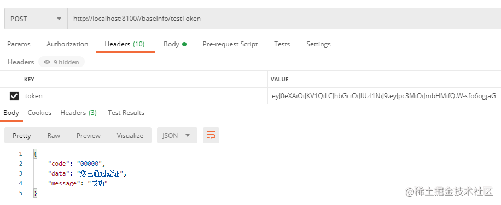Toggle the line wrap icon
The height and width of the screenshot is (205, 501).
[211, 136]
